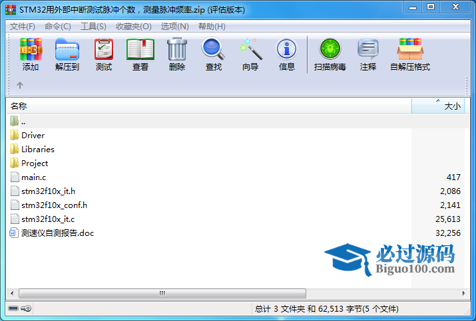Screen dimensions: 476x321
Task: Click size value 417
Action: click(453, 177)
